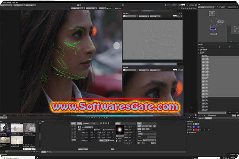Image resolution: width=239 pixels, height=159 pixels.
Task: Select the blue Paint node
Action: (x=213, y=29)
